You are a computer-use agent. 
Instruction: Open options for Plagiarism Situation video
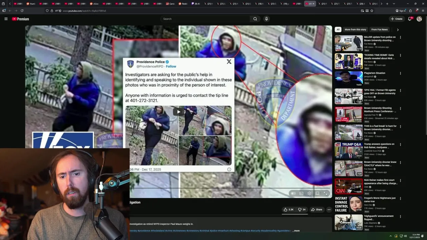click(x=400, y=73)
